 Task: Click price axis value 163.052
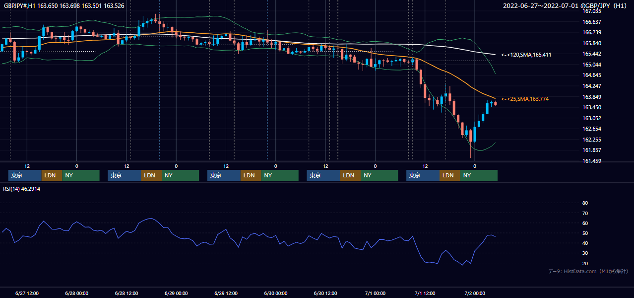pos(592,118)
